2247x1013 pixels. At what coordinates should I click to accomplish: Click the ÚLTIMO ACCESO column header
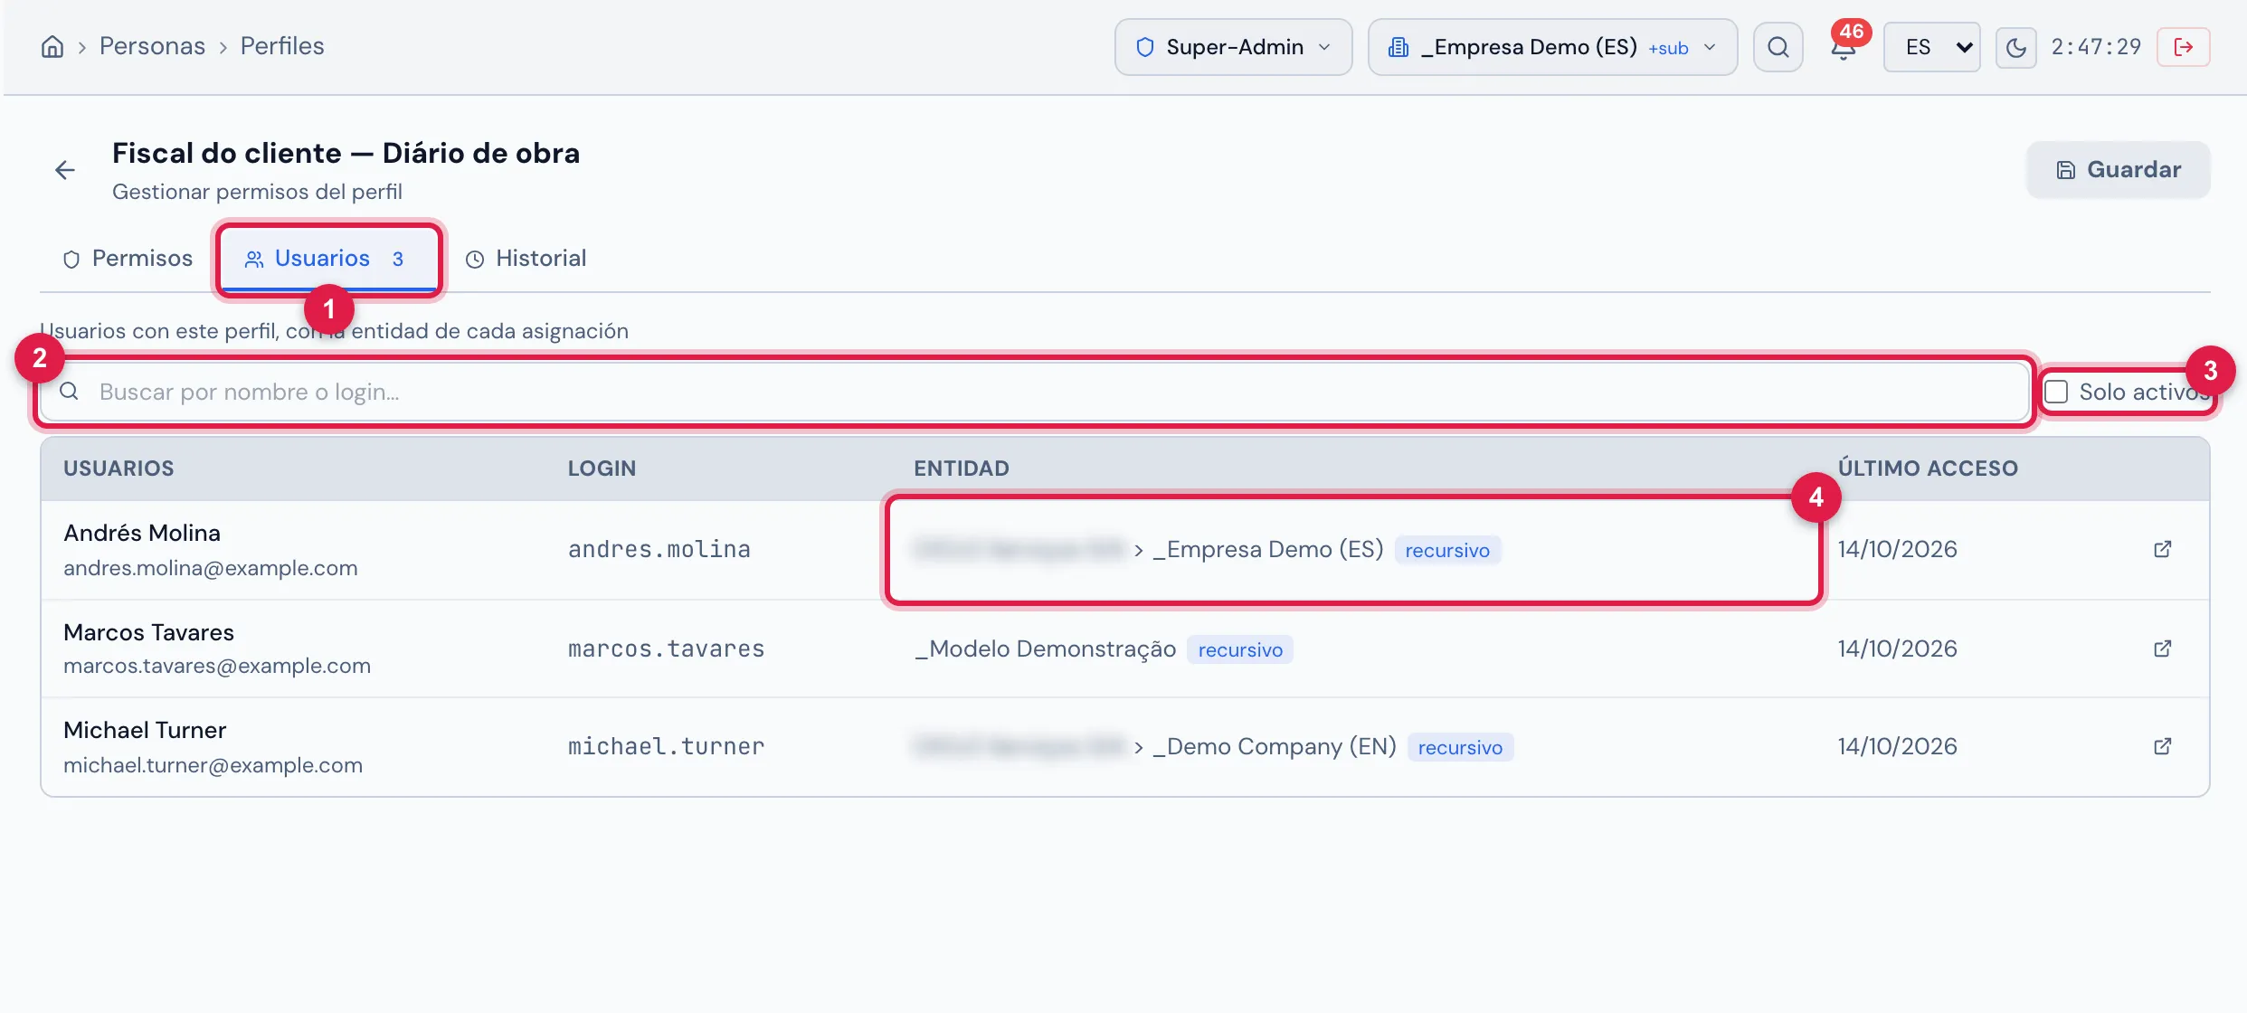tap(1928, 469)
